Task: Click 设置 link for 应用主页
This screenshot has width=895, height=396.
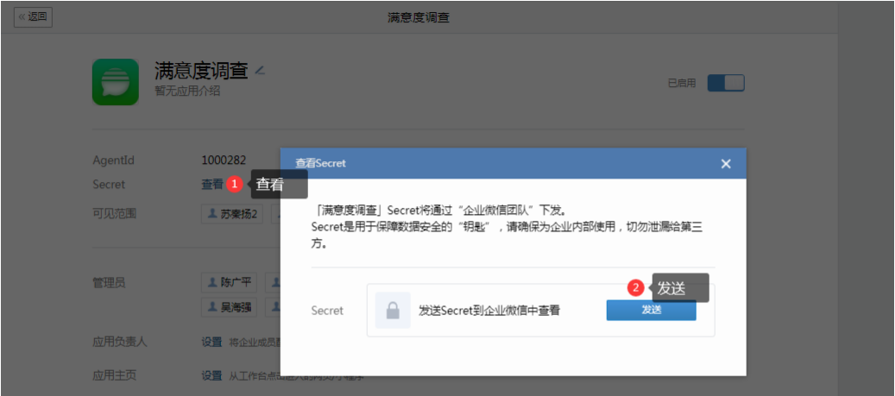Action: (211, 375)
